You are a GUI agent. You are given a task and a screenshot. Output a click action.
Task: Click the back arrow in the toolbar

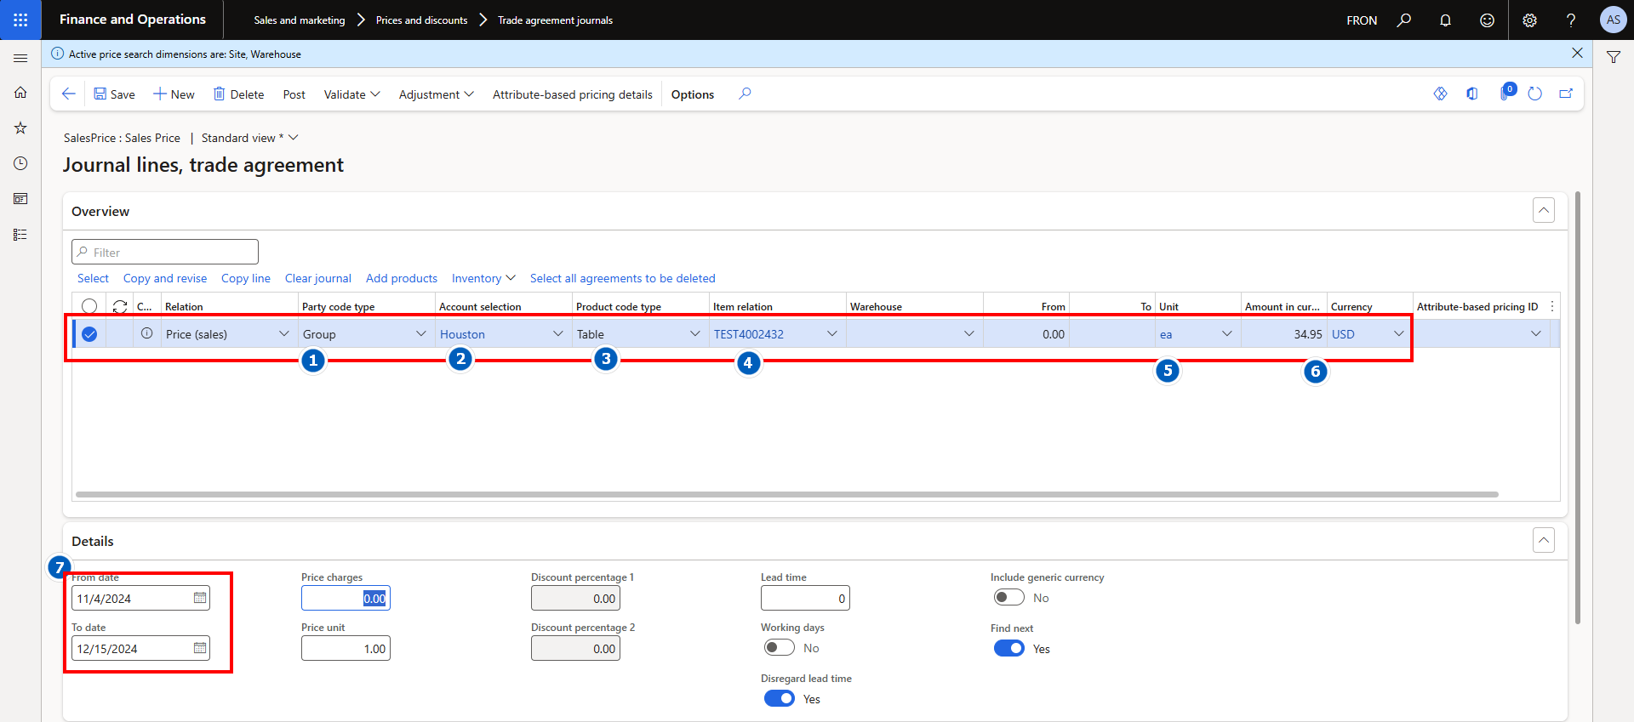click(x=69, y=94)
